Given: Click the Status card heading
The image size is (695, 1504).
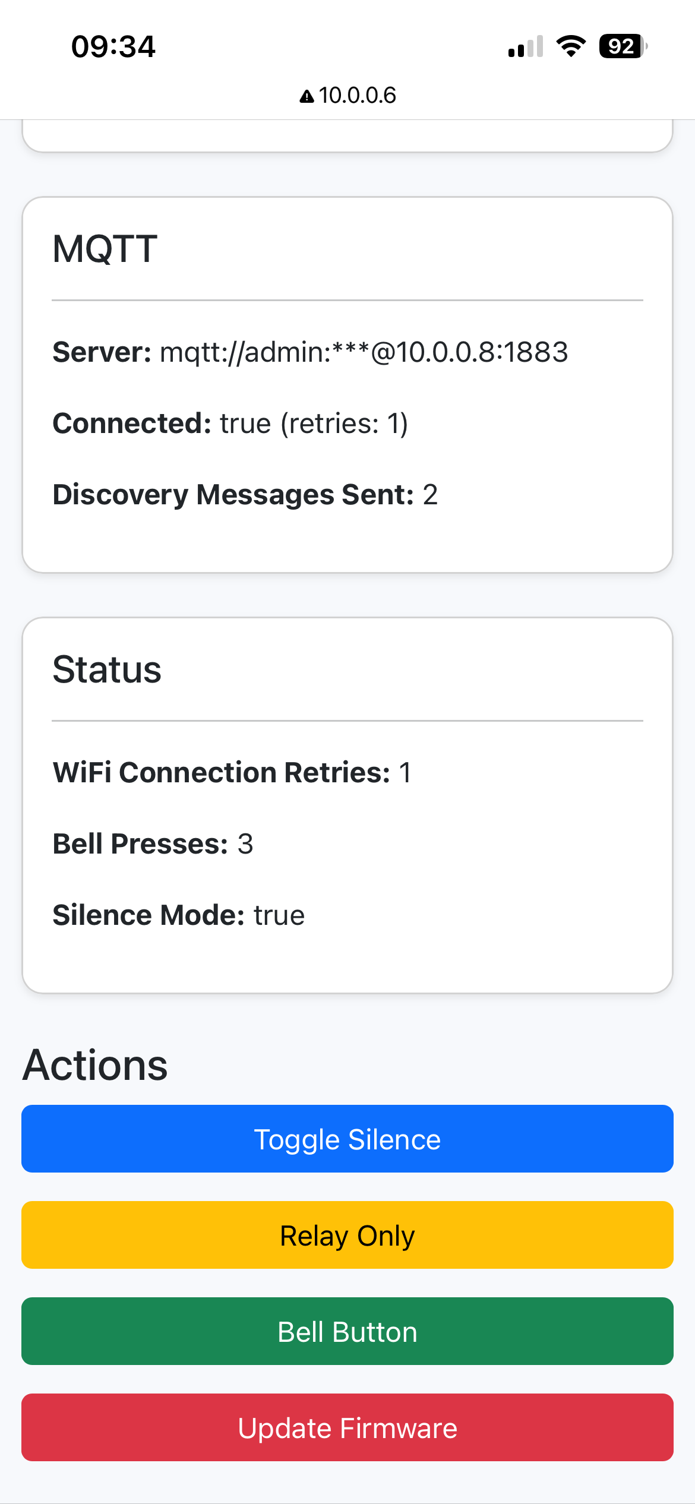Looking at the screenshot, I should point(107,669).
